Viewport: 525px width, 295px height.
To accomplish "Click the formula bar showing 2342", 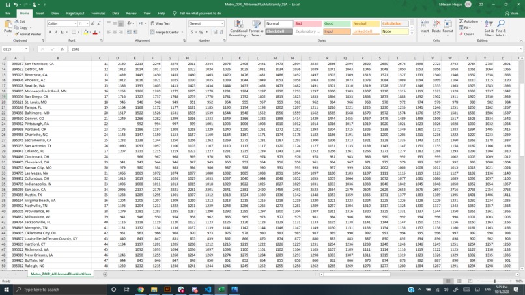I will coord(294,49).
